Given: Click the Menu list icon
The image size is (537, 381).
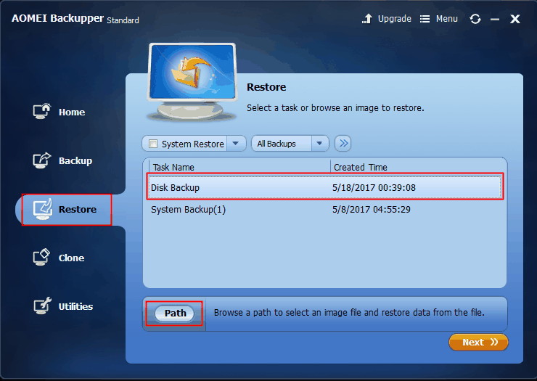Looking at the screenshot, I should (x=425, y=19).
